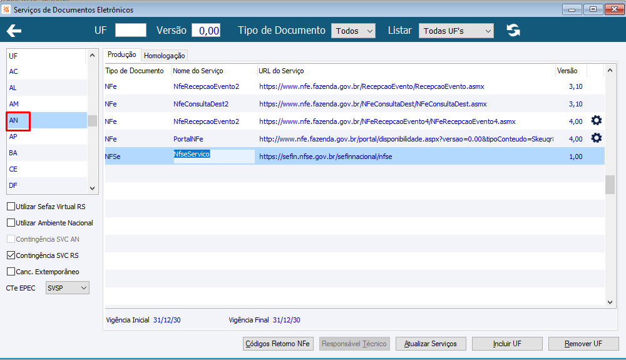Screen dimensions: 626x360
Task: Switch to the Produção tab
Action: pyautogui.click(x=122, y=54)
